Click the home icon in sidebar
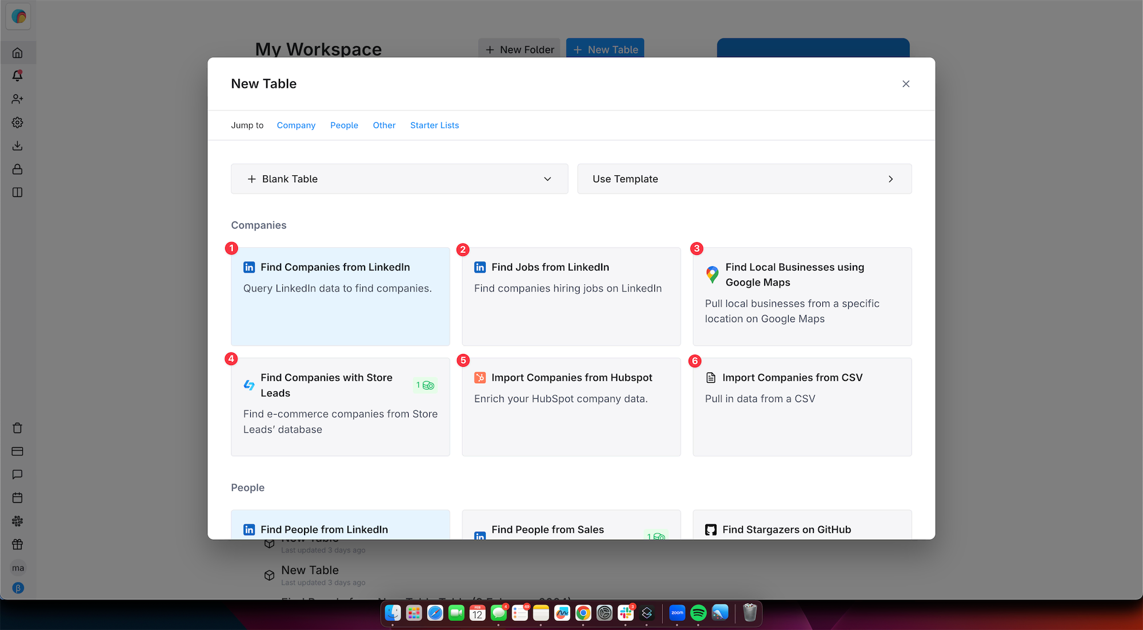1143x630 pixels. pyautogui.click(x=17, y=53)
